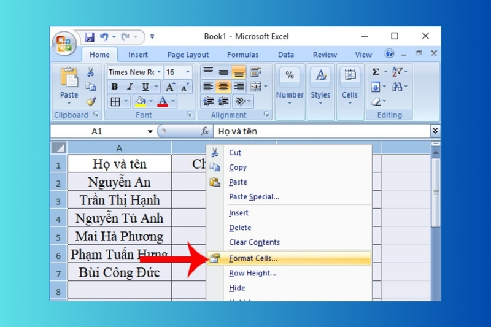Set Bottom Align for cell text
Image resolution: width=491 pixels, height=327 pixels.
pyautogui.click(x=239, y=72)
